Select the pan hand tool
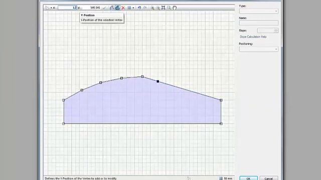The width and height of the screenshot is (321, 180). pyautogui.click(x=175, y=8)
